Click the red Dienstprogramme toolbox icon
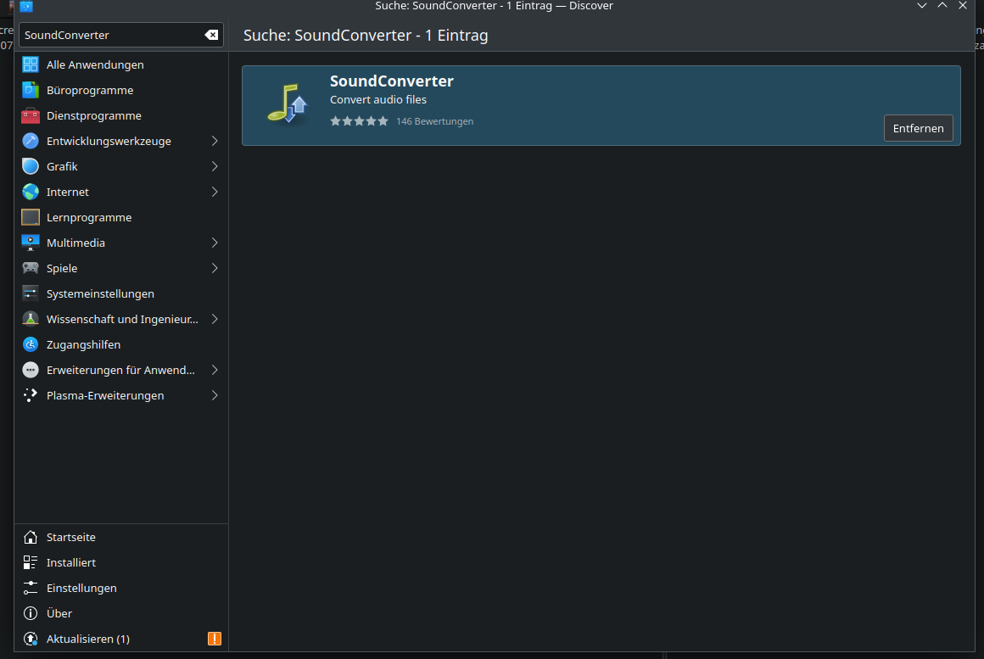The image size is (984, 659). 31,115
